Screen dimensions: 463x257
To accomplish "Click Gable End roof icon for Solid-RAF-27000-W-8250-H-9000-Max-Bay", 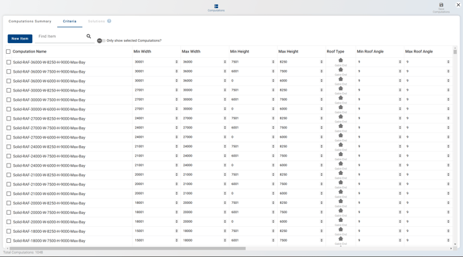I will point(341,116).
